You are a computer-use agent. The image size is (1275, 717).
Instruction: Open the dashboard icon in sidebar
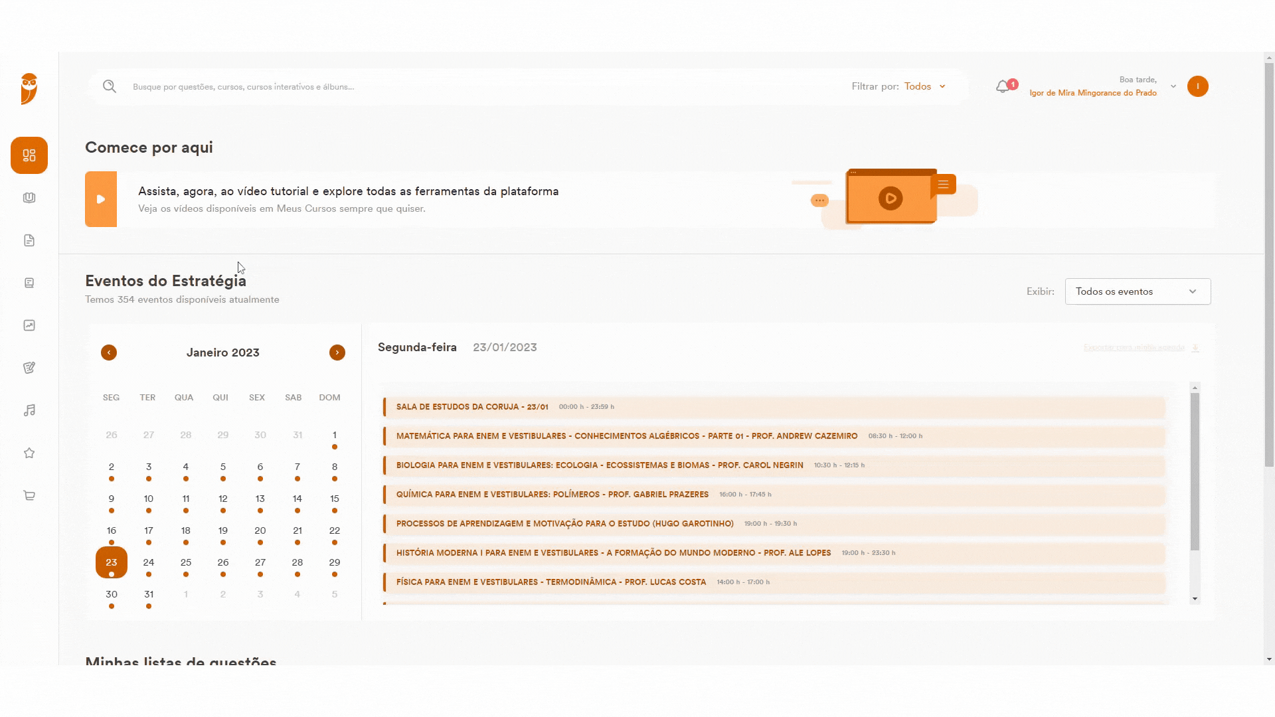click(x=29, y=155)
